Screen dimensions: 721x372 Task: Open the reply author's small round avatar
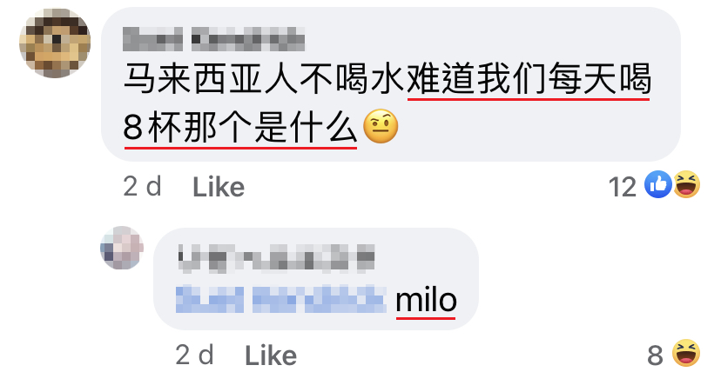[122, 247]
